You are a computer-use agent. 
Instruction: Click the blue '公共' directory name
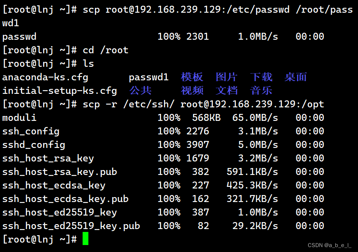tap(141, 91)
